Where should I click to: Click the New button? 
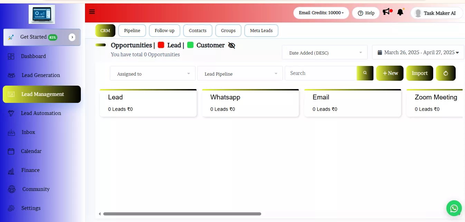point(390,73)
